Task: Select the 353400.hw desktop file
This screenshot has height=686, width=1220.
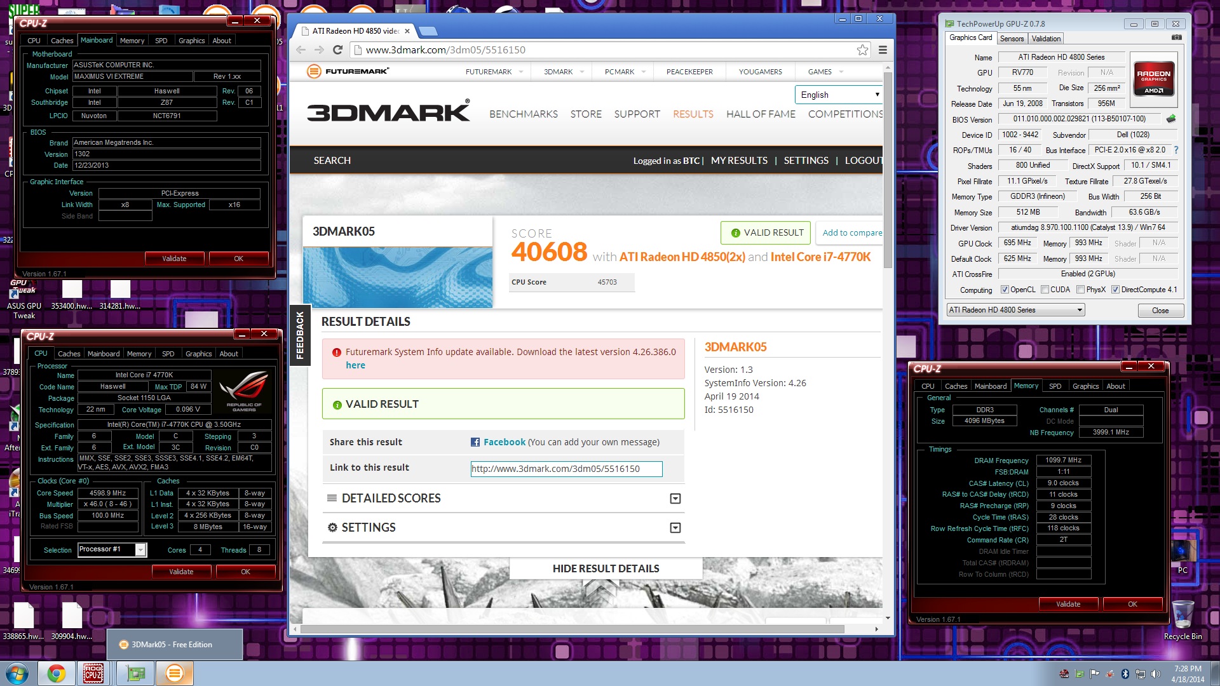Action: click(72, 296)
